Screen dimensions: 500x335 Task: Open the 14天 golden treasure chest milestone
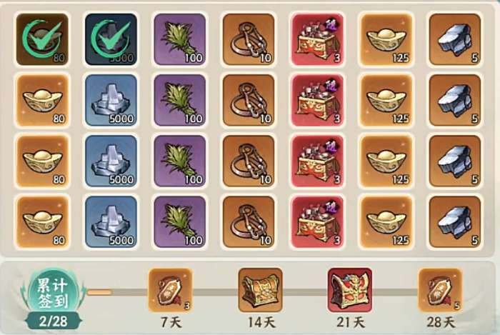[x=260, y=290]
